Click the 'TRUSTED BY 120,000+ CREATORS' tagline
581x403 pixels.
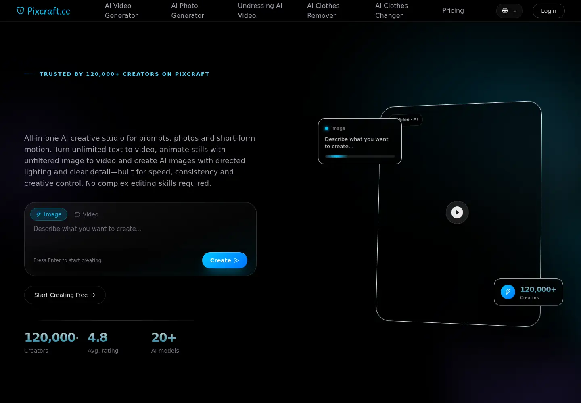[124, 74]
